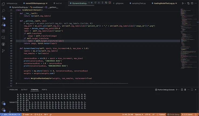This screenshot has height=116, width=199.
Task: Grab the debug toolbar drag handle
Action: click(89, 3)
